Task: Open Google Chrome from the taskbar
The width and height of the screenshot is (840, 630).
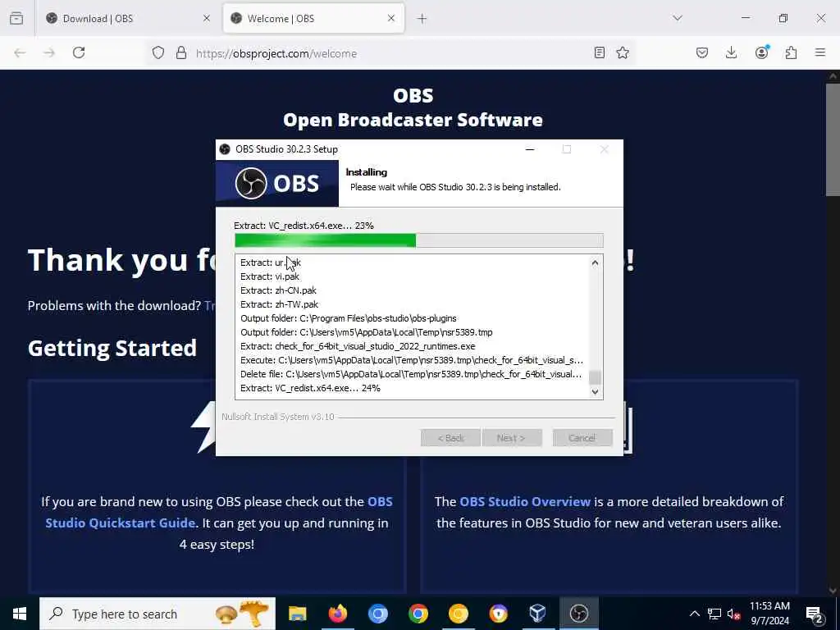Action: click(418, 614)
